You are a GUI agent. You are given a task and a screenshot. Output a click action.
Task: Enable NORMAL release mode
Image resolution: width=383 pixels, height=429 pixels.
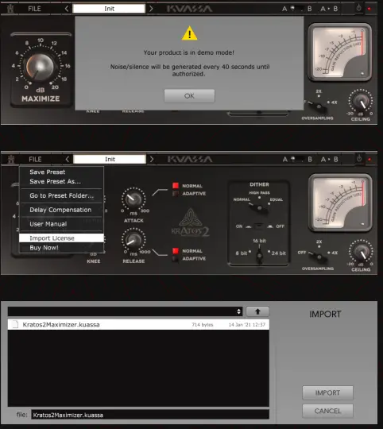click(x=176, y=251)
